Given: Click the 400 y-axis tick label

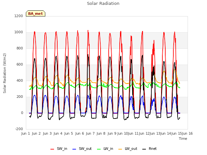Looking at the screenshot, I should (x=20, y=80).
